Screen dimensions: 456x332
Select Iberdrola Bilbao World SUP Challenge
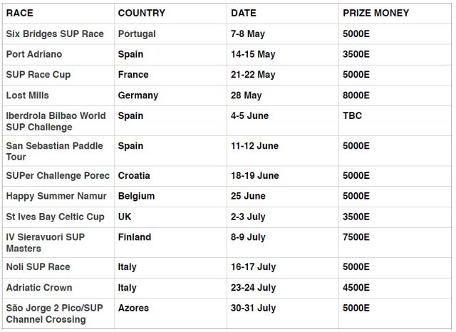(56, 121)
